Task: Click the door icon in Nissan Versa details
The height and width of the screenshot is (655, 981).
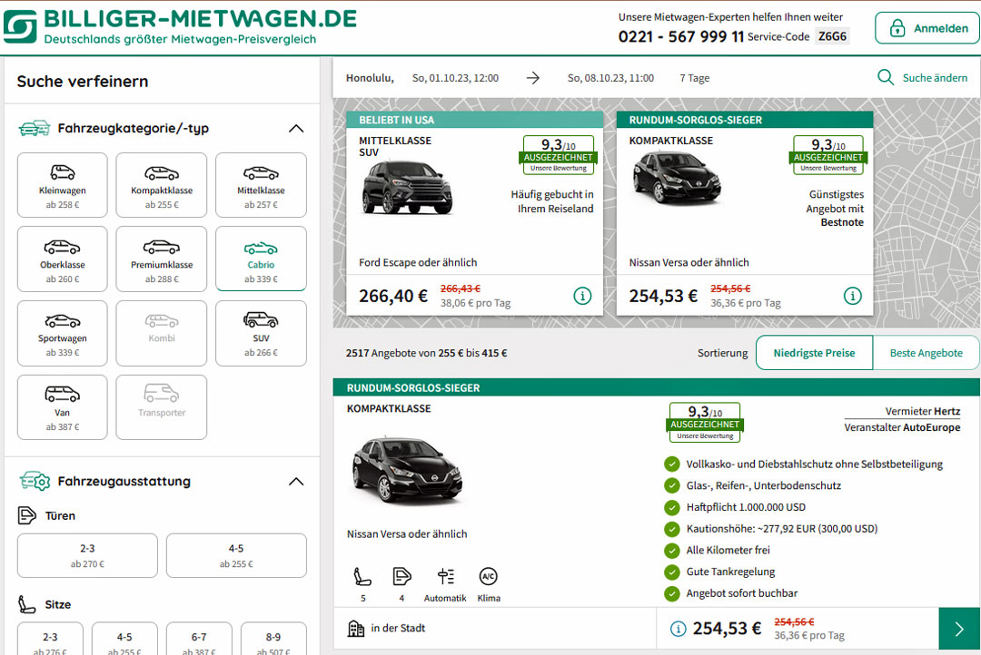Action: point(401,576)
